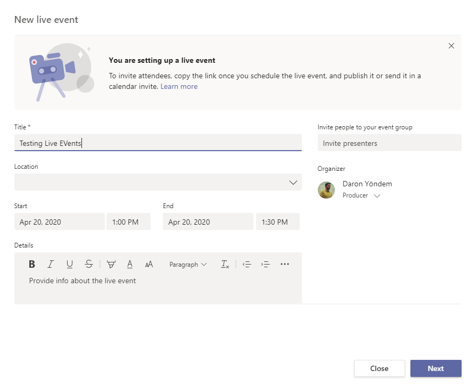Select the 1:00 PM start time
The image size is (469, 387).
[x=128, y=222]
